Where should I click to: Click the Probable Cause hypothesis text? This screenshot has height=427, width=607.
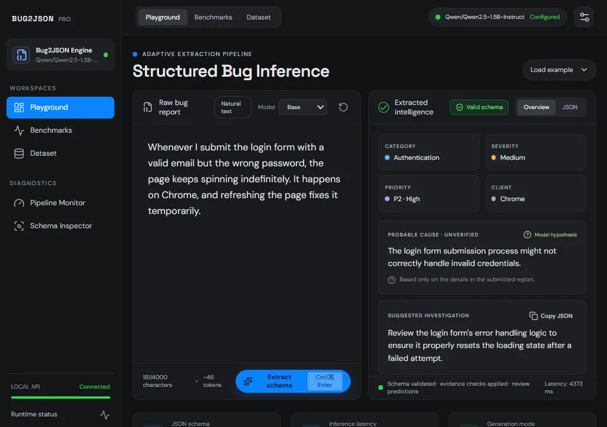pyautogui.click(x=472, y=257)
